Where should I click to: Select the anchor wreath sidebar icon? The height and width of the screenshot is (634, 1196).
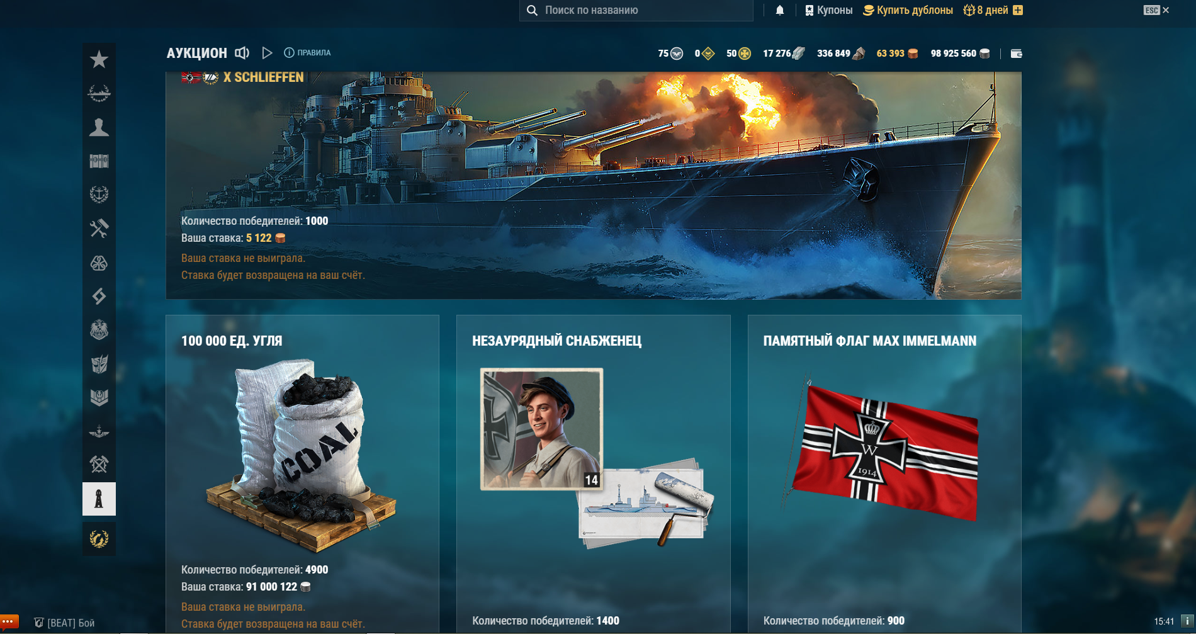pyautogui.click(x=99, y=195)
